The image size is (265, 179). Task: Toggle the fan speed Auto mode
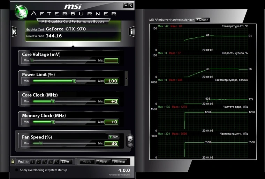114,137
